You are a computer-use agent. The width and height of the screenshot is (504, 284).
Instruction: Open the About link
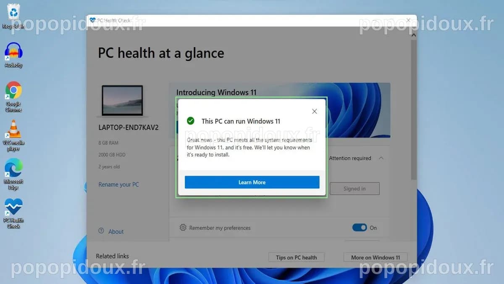pos(116,231)
